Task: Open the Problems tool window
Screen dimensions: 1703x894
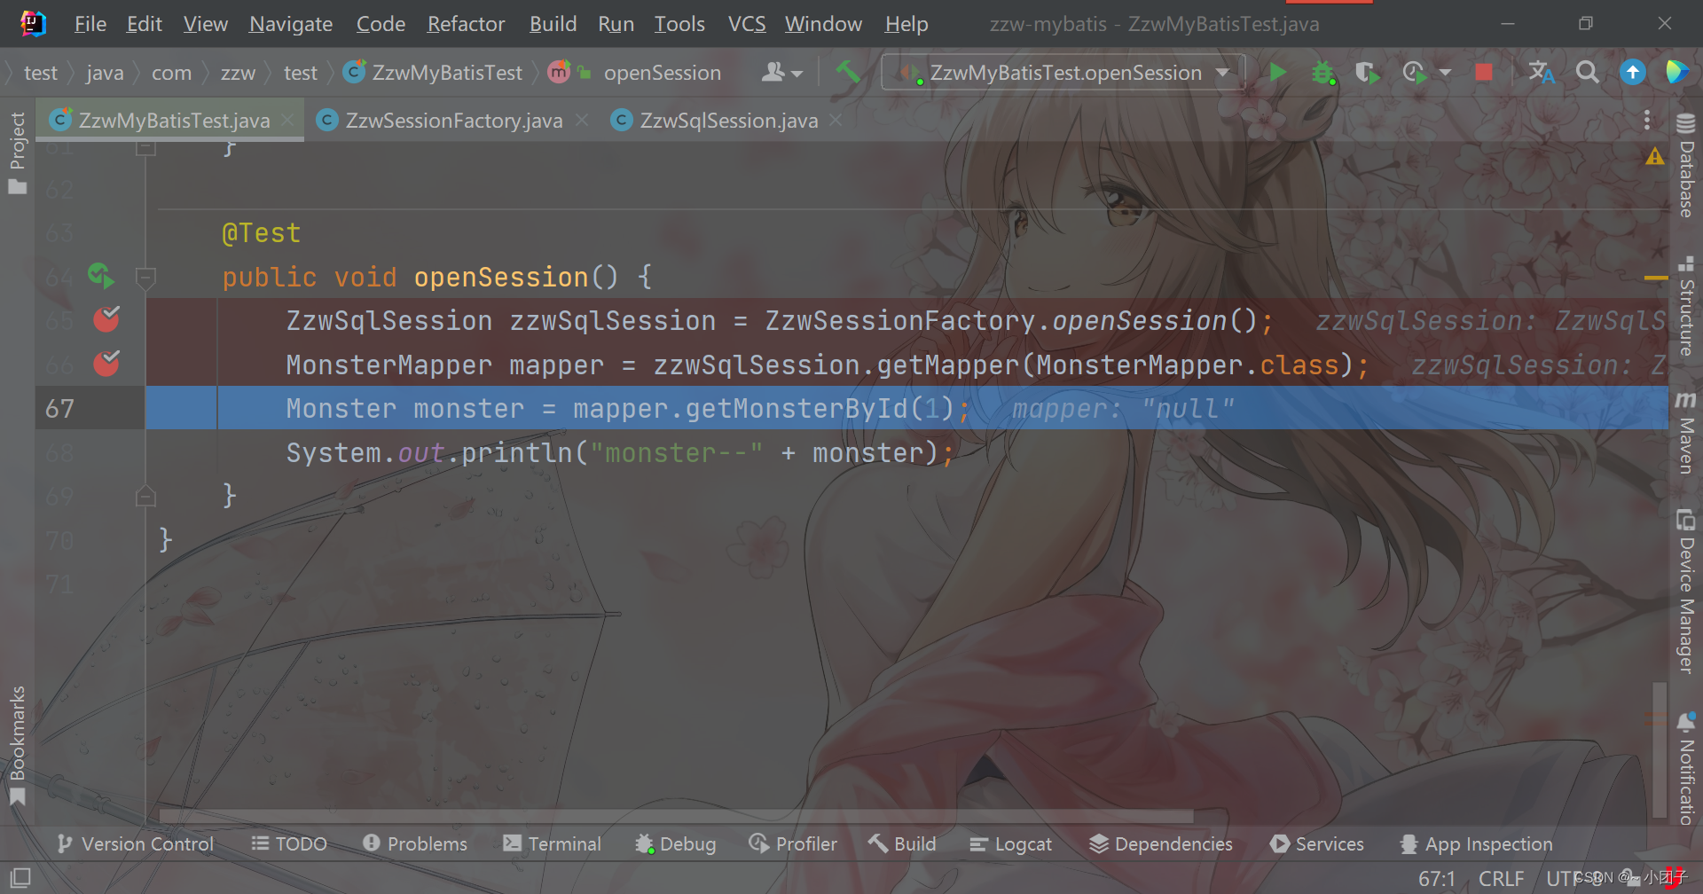Action: (x=415, y=843)
